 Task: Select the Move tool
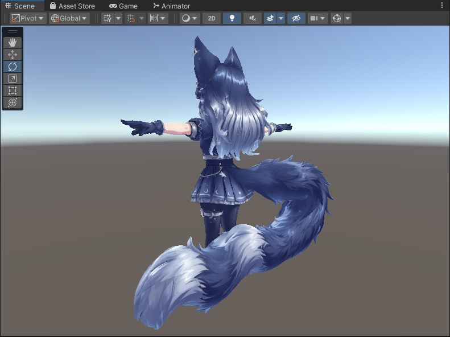(13, 55)
